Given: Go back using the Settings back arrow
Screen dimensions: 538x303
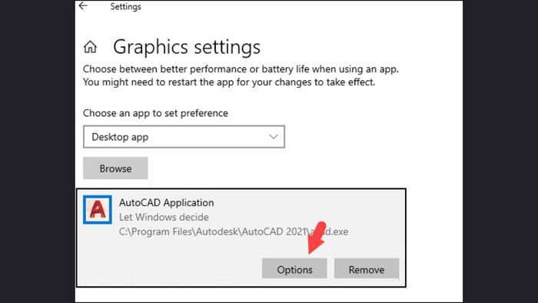Looking at the screenshot, I should tap(83, 6).
